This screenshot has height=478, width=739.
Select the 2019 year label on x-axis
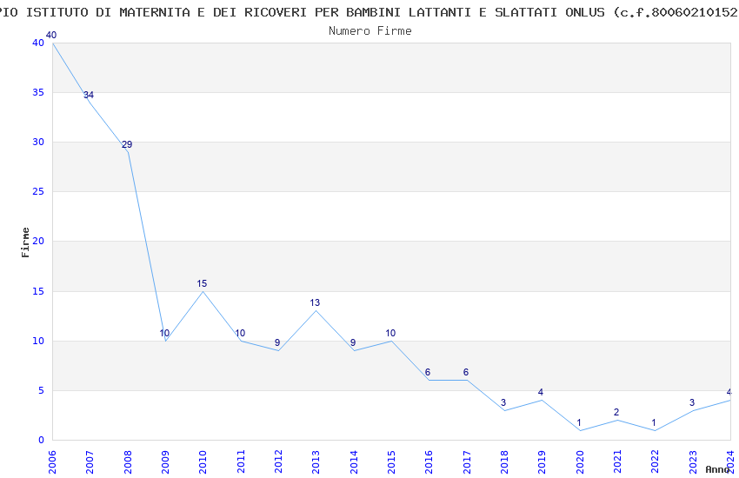point(543,461)
